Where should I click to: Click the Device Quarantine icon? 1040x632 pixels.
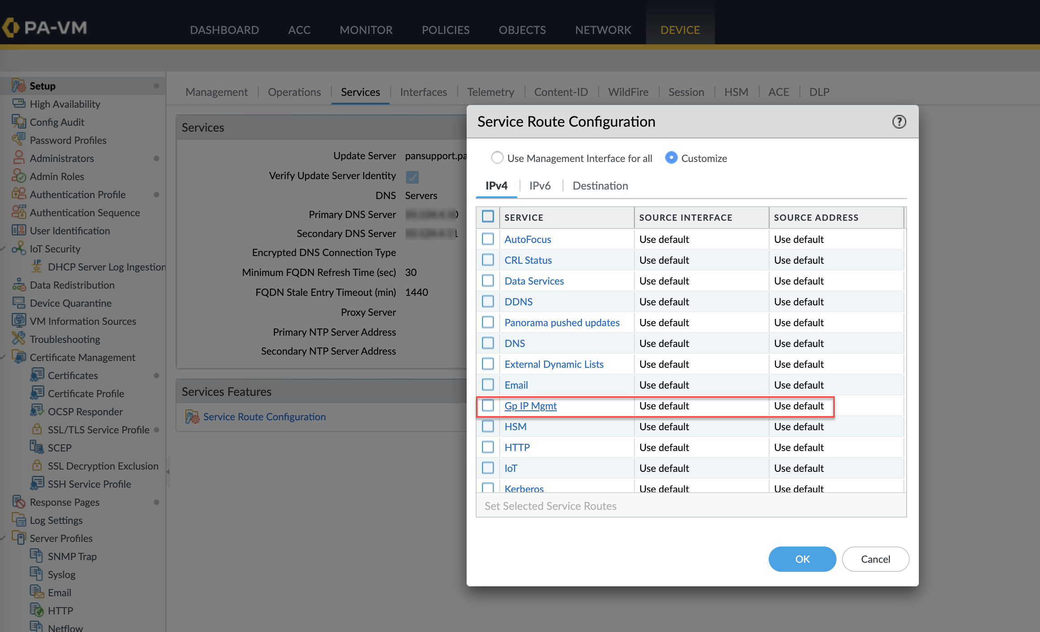point(19,303)
